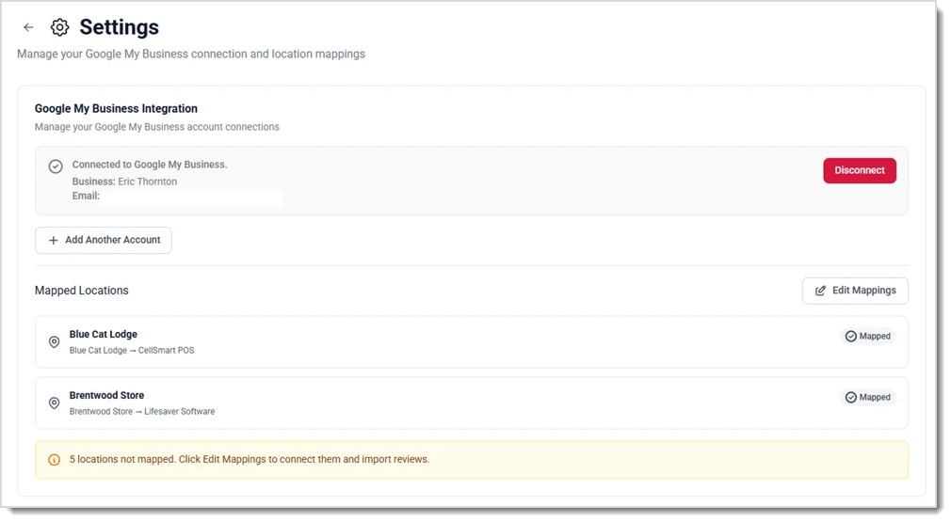Viewport: 951px width, 522px height.
Task: Click Add Another Account button
Action: (104, 241)
